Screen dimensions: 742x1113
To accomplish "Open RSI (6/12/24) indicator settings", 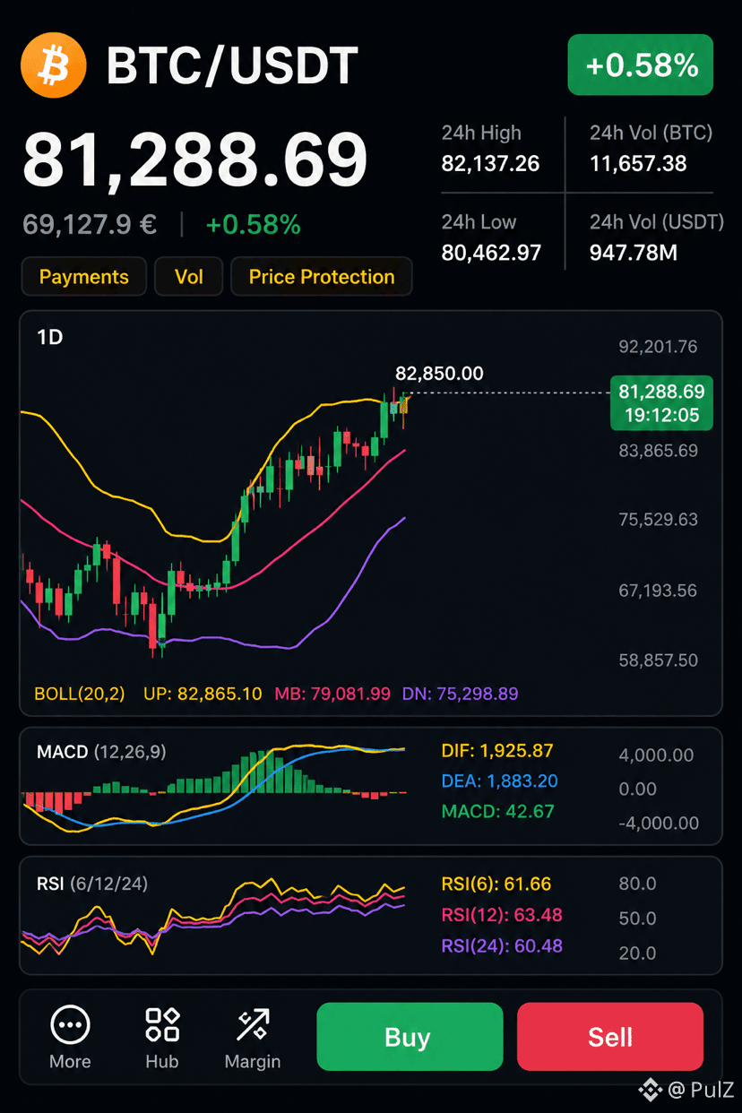I will coord(92,884).
